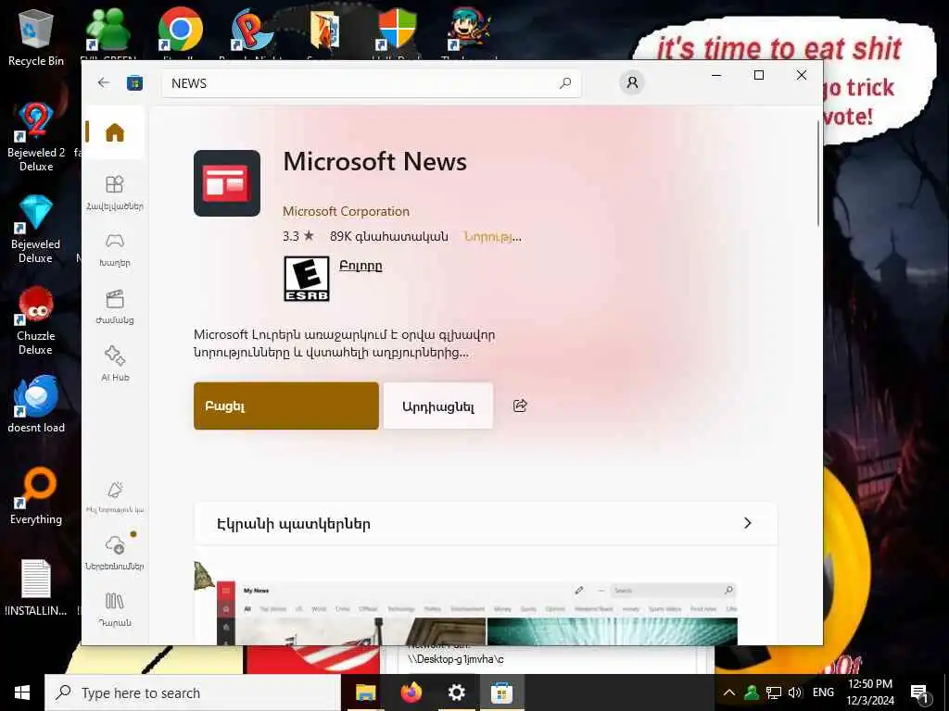Open Recycle Bin on desktop
Screen dimensions: 949x711
[36, 37]
